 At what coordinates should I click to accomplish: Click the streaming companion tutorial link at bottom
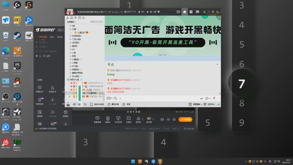click(x=46, y=129)
